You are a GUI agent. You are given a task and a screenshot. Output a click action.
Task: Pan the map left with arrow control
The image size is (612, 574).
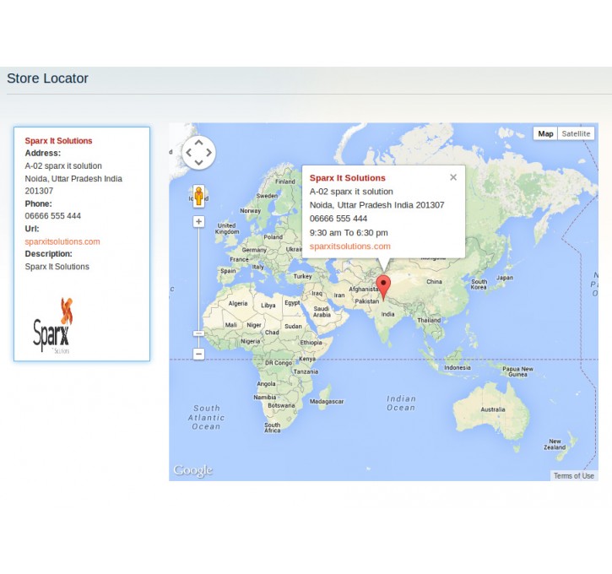[189, 153]
